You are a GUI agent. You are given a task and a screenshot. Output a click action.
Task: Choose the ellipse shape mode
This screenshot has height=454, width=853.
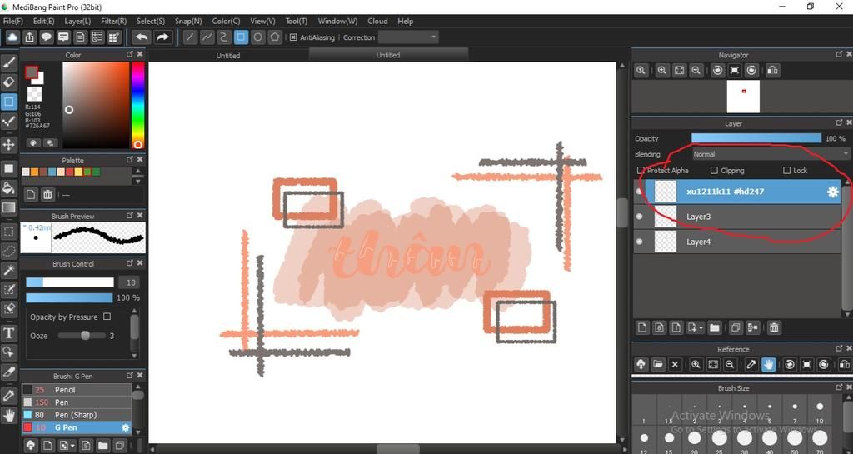click(258, 37)
